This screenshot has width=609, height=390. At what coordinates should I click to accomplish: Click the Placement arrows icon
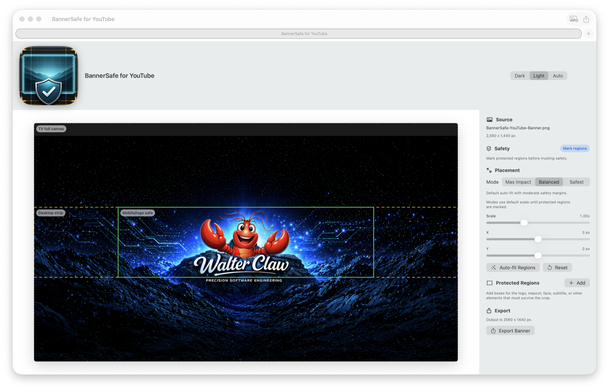pos(489,170)
